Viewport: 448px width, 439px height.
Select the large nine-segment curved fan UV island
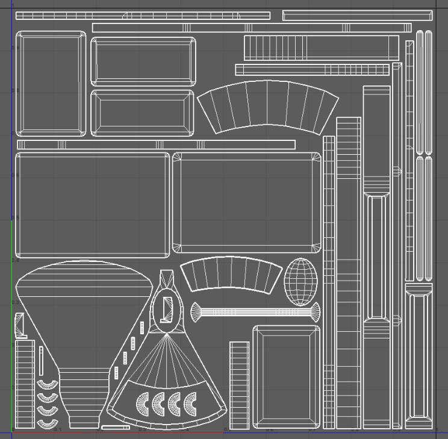click(x=267, y=107)
